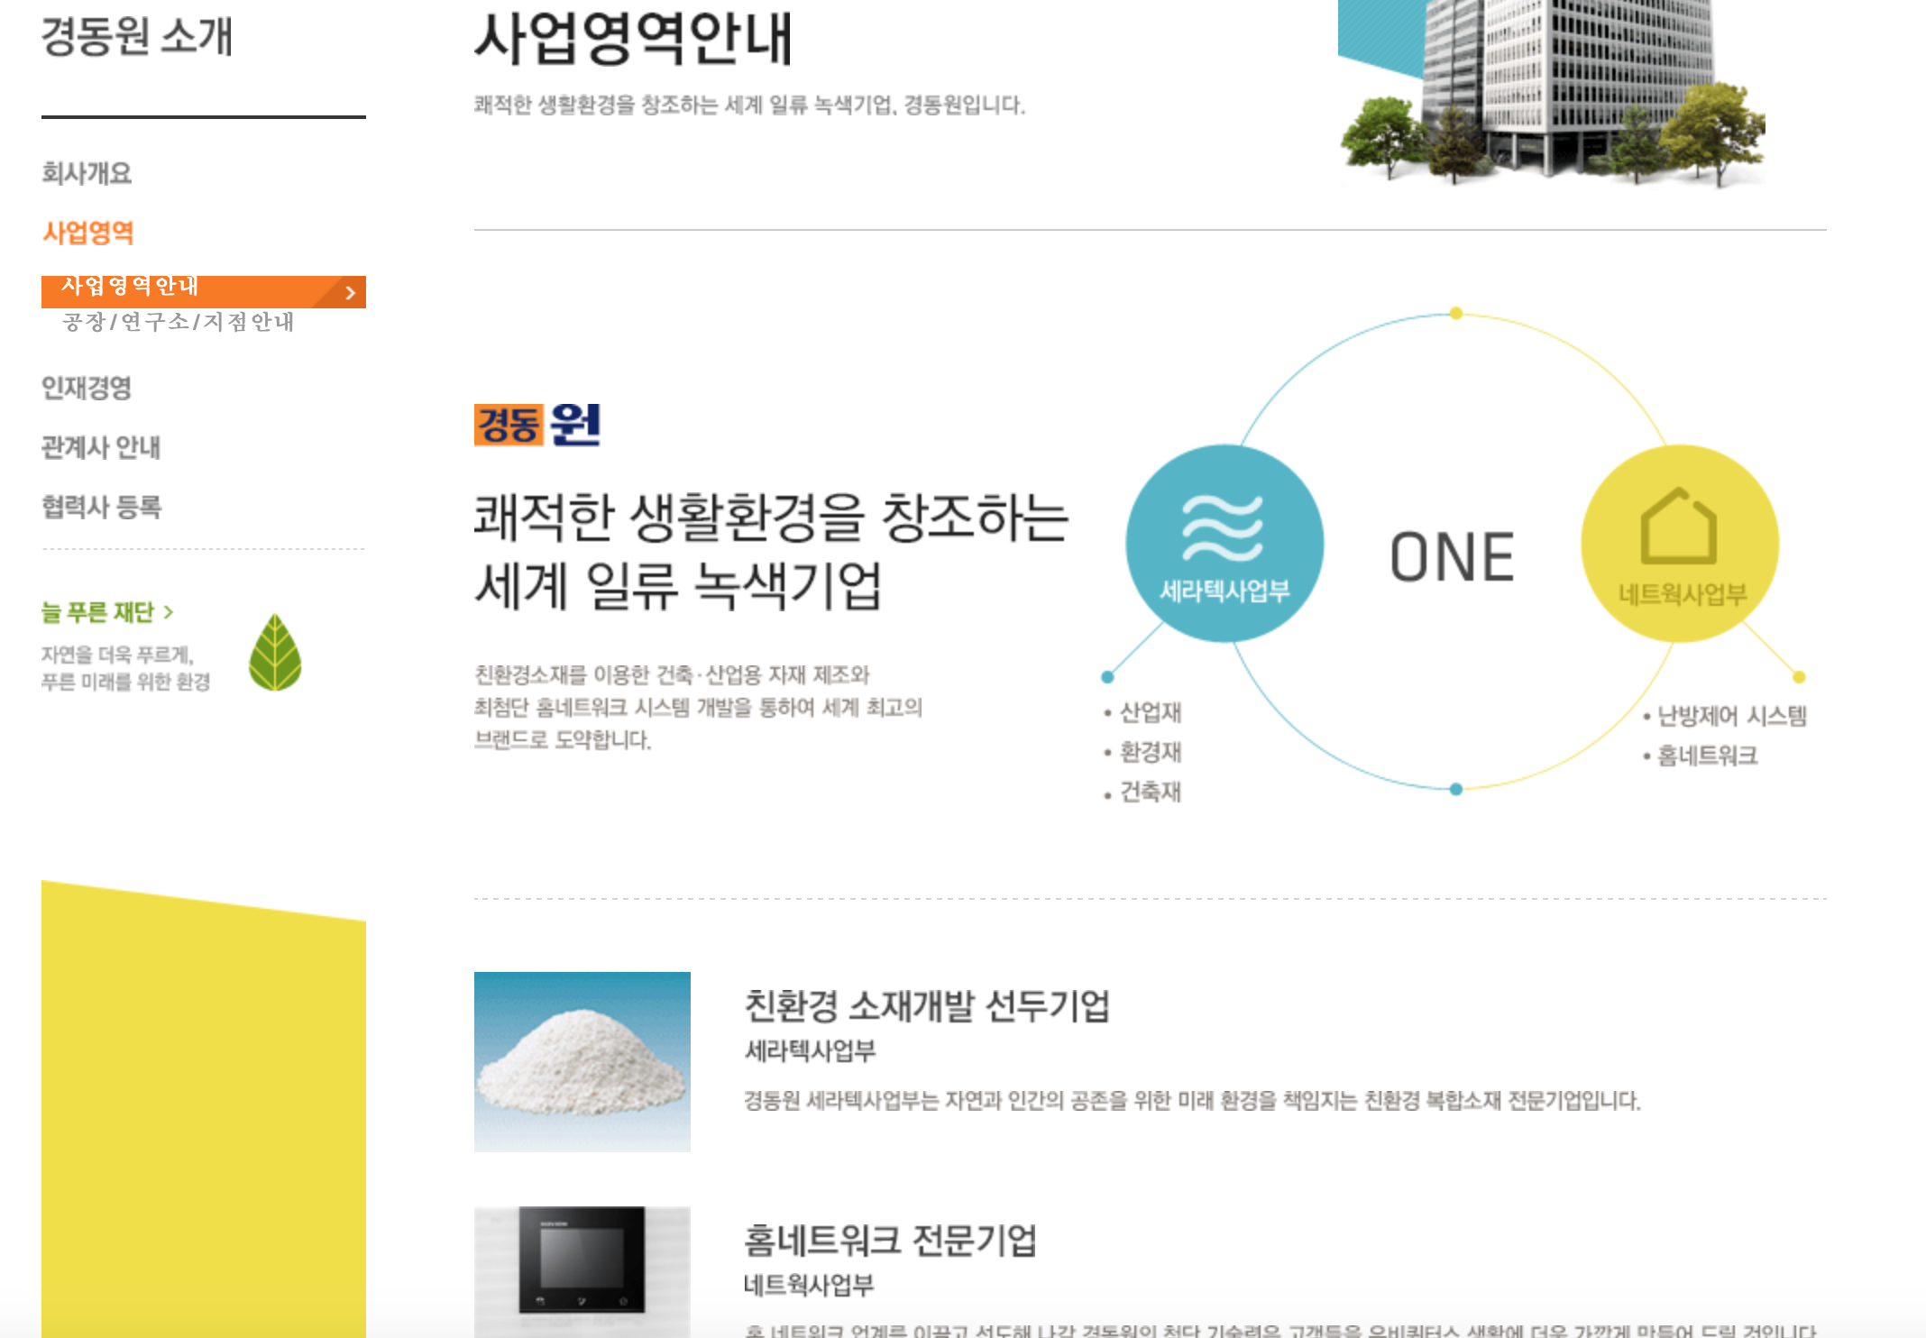Screen dimensions: 1926x1338
Task: Click the blue dot at circle diagram bottom
Action: coord(1455,789)
